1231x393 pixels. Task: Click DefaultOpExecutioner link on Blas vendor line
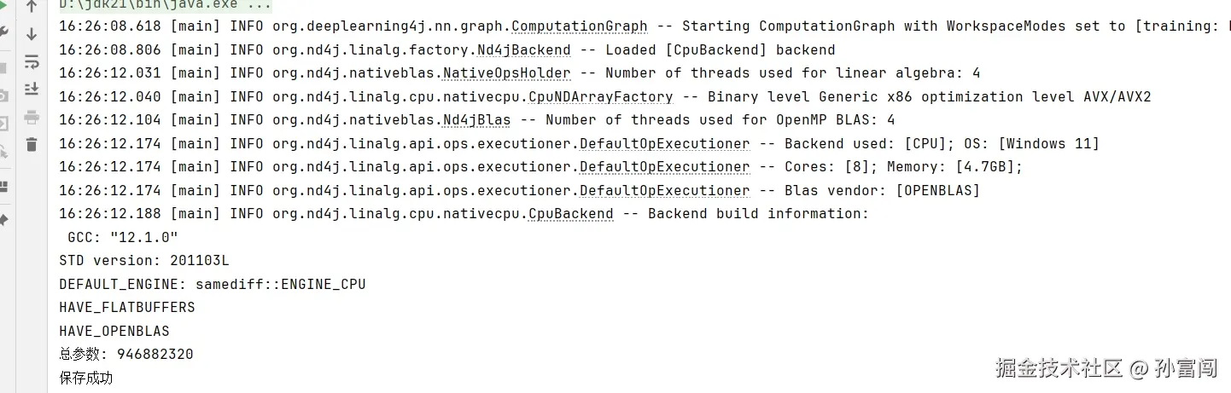click(x=664, y=190)
